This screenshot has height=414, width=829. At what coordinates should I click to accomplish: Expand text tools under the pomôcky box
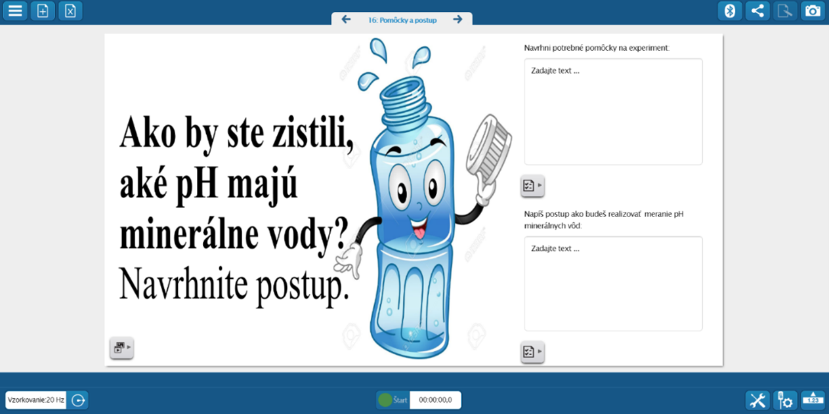[x=532, y=186]
